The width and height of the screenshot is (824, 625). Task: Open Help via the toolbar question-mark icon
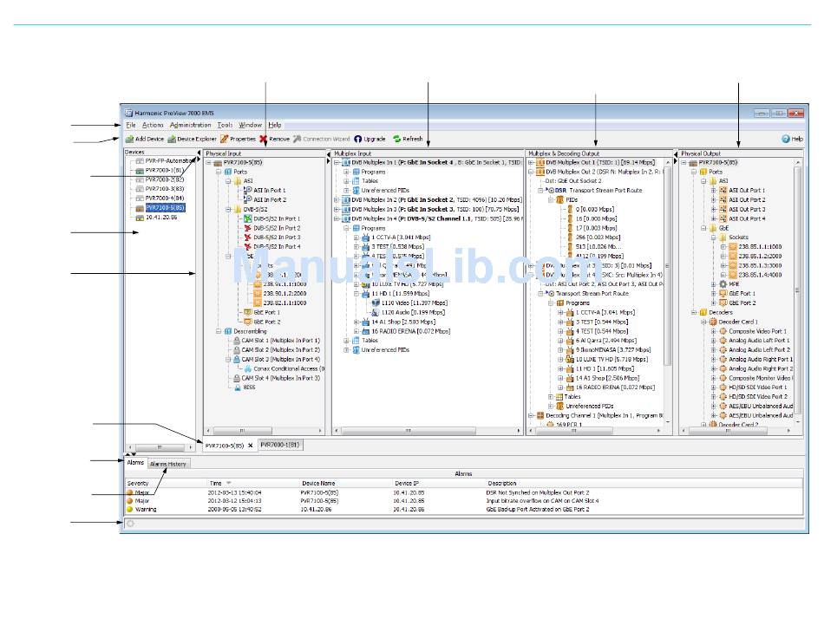point(786,140)
